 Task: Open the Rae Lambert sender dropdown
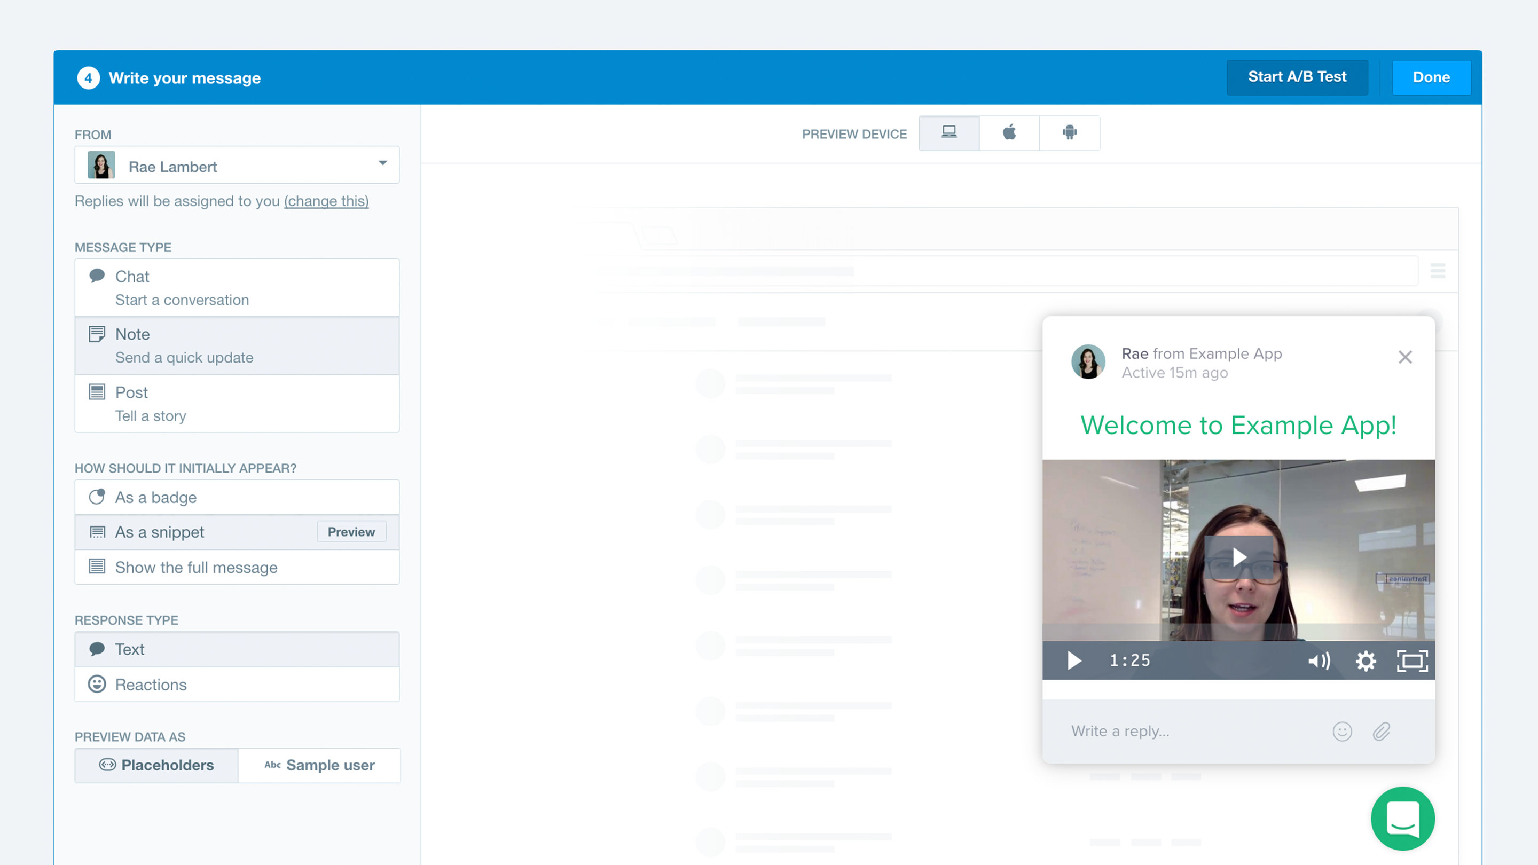(x=237, y=166)
